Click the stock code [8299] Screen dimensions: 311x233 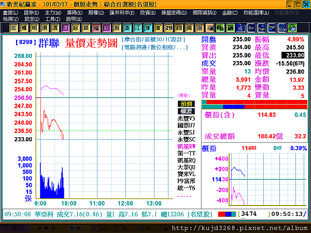click(x=26, y=42)
